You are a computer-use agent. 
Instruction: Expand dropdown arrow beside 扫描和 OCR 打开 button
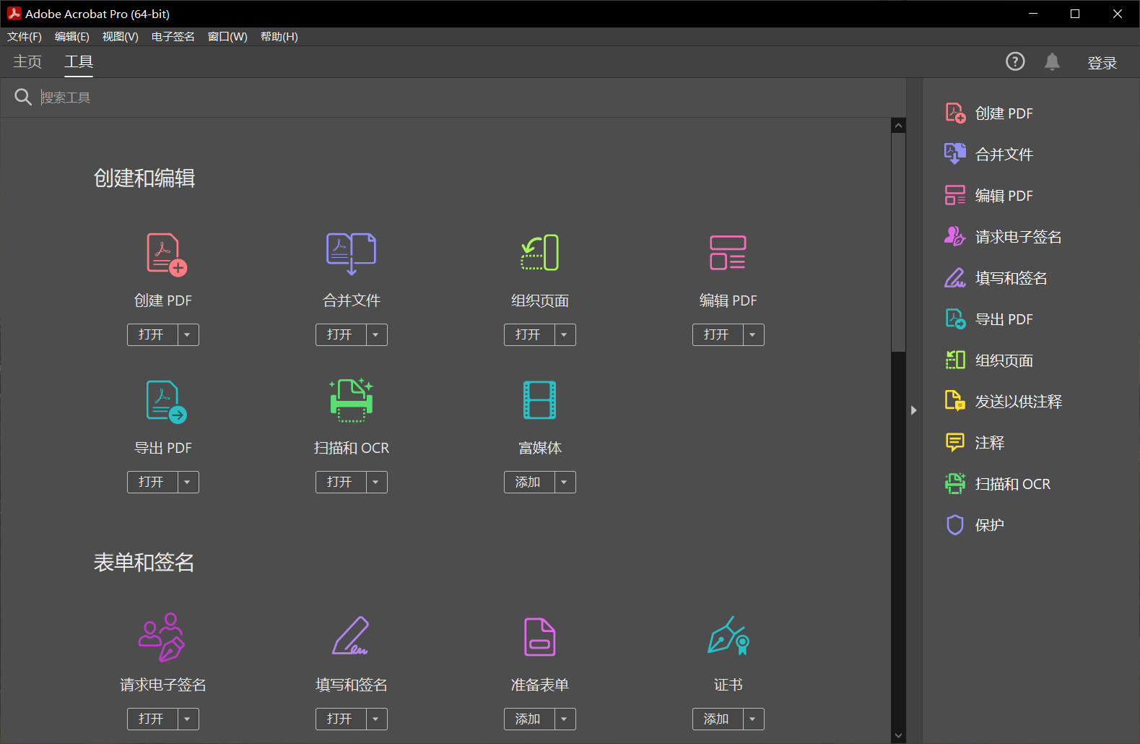pos(376,483)
